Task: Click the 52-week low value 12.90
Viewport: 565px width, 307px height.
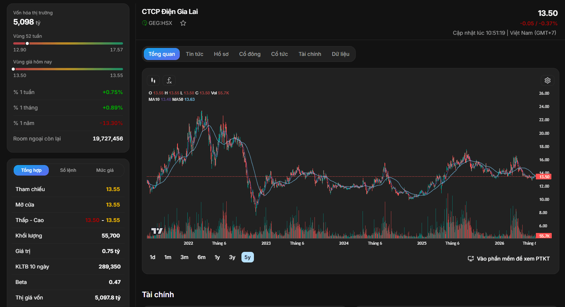Action: click(x=20, y=50)
